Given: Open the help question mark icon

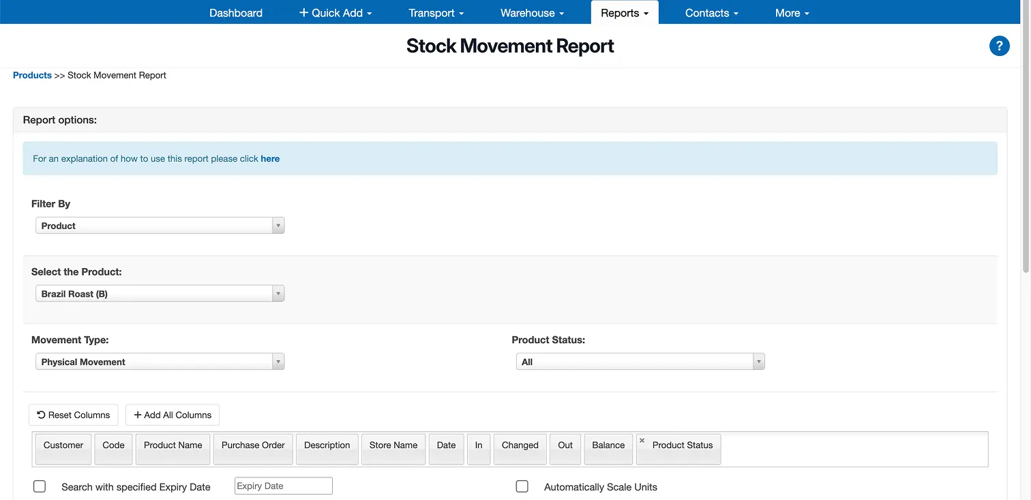Looking at the screenshot, I should pyautogui.click(x=999, y=46).
